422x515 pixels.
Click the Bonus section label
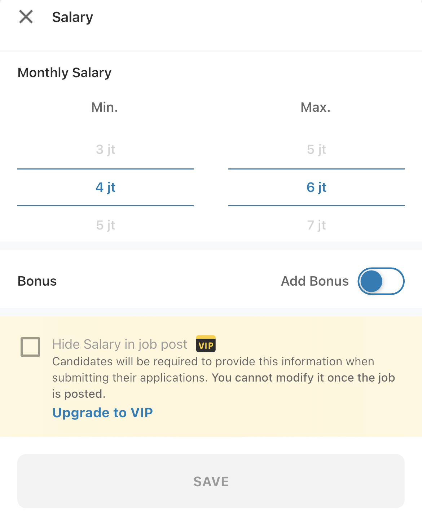click(x=37, y=281)
